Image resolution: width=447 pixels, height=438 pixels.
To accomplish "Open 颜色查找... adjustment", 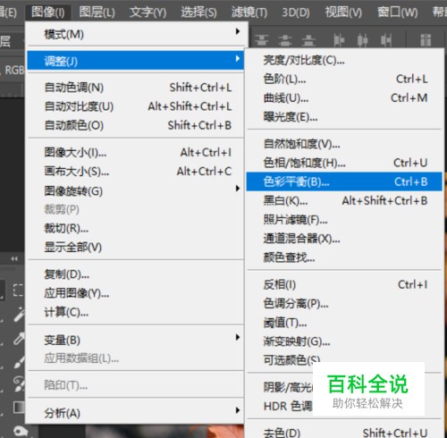I will tap(344, 257).
